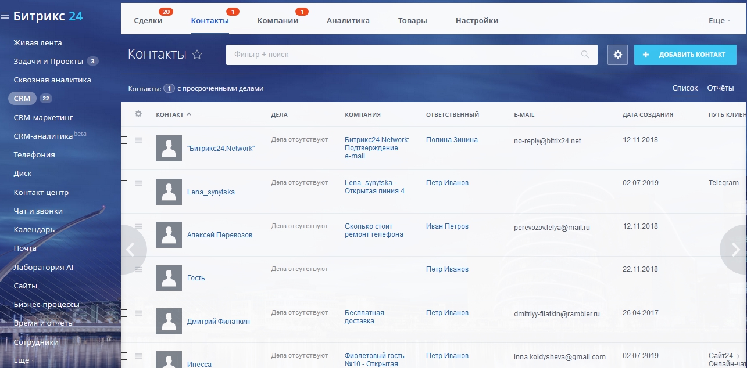Go to next page with right arrow
747x368 pixels.
[734, 250]
